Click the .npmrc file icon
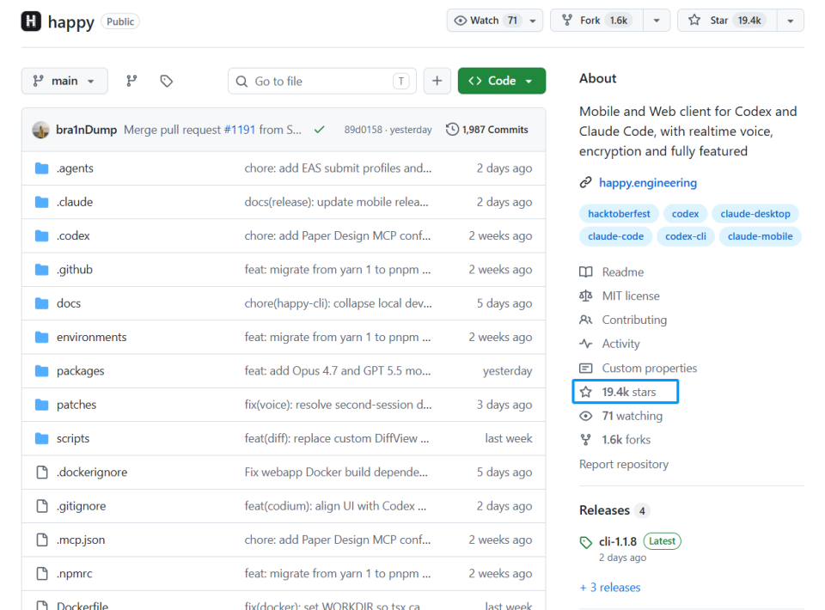Screen dimensions: 825x610 pyautogui.click(x=42, y=573)
